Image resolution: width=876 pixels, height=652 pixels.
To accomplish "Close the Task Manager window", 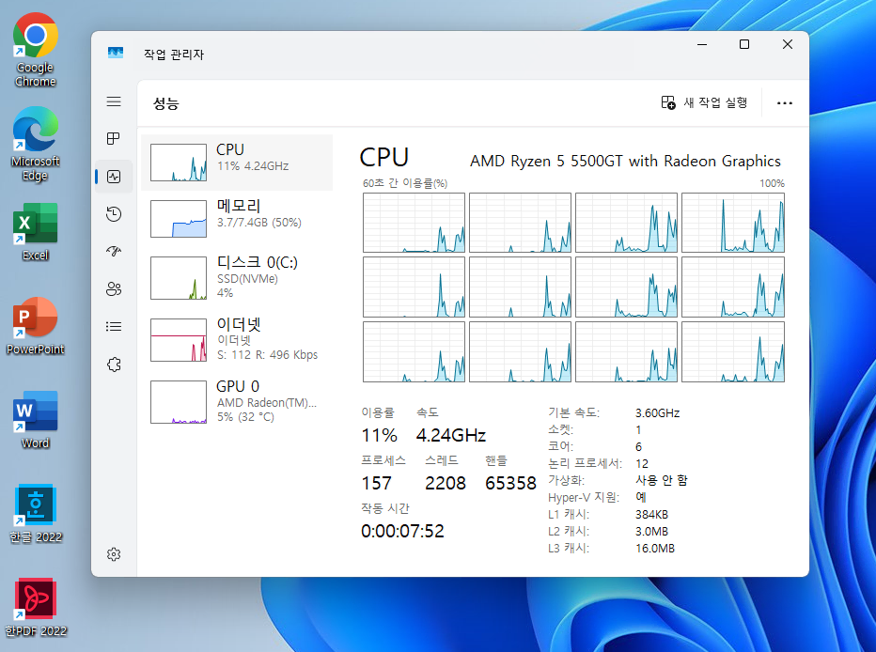I will [x=787, y=45].
